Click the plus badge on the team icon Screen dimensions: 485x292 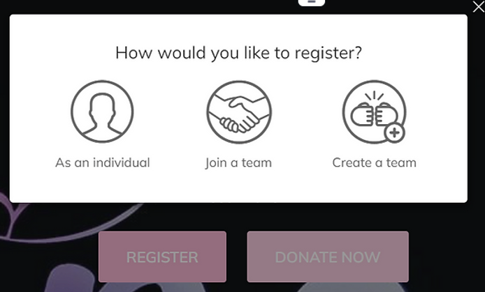(x=394, y=133)
